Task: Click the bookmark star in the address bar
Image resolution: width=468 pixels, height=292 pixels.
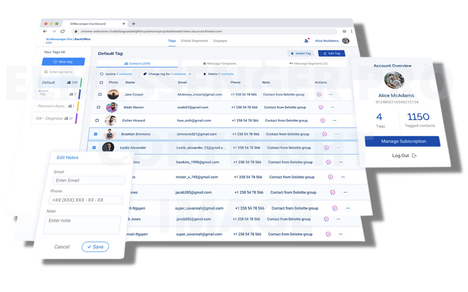Action: click(x=344, y=31)
